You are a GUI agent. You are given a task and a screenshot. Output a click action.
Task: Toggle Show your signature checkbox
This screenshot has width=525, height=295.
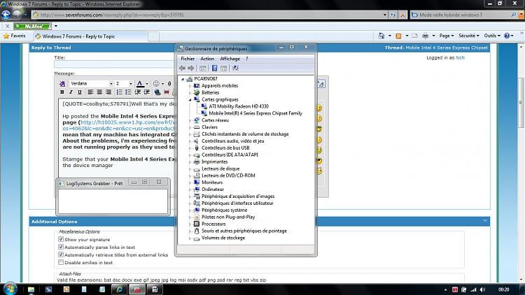[61, 239]
